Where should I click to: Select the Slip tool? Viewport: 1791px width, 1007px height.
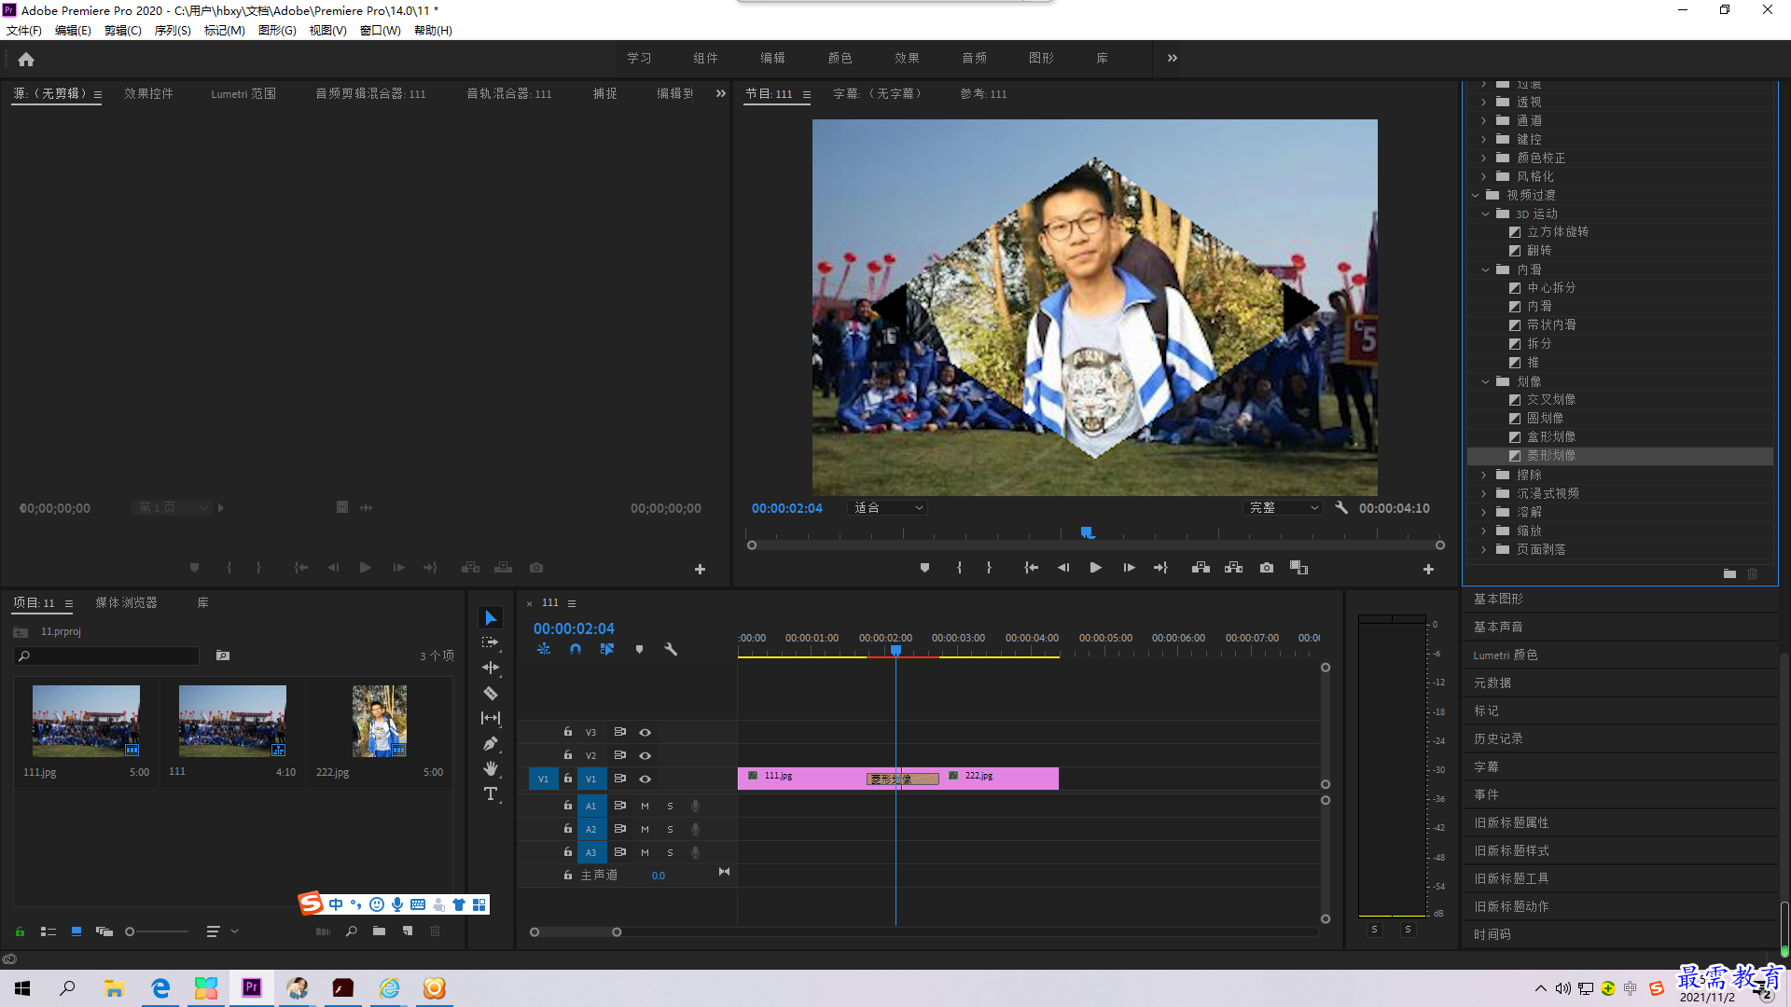[x=491, y=718]
